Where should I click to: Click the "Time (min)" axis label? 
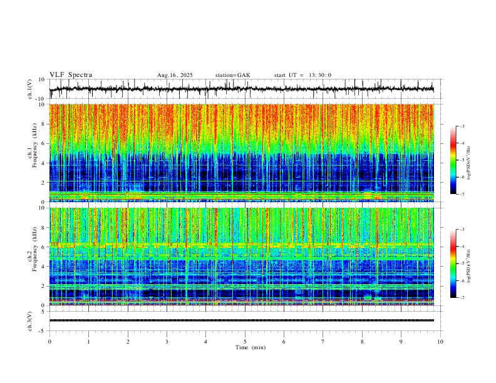point(251,347)
